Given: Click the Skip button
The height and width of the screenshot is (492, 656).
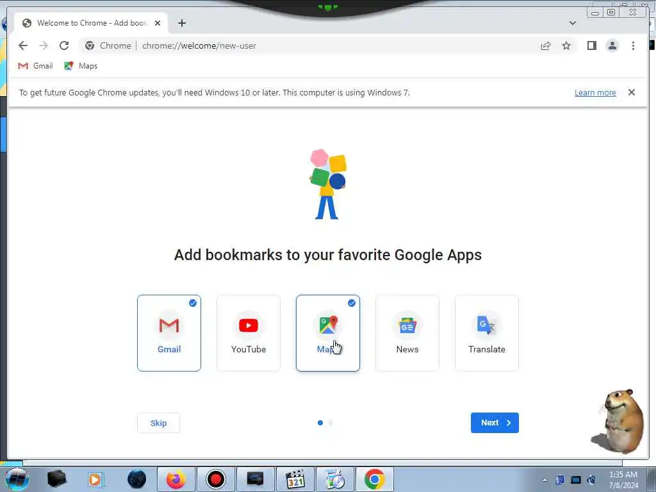Looking at the screenshot, I should pyautogui.click(x=159, y=423).
